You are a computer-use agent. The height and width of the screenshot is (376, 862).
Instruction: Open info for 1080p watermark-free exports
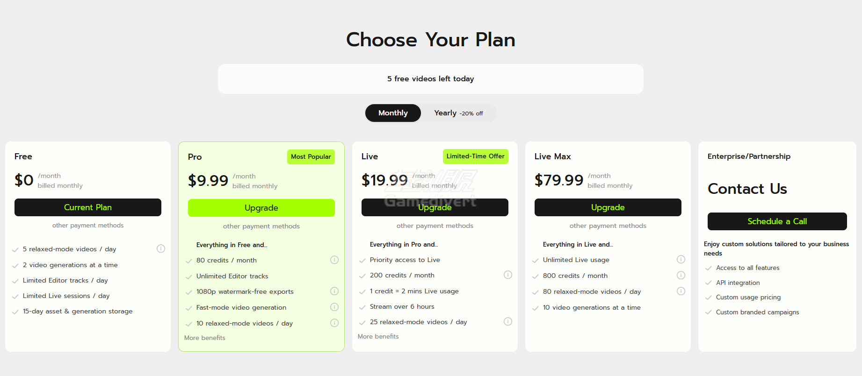point(334,291)
